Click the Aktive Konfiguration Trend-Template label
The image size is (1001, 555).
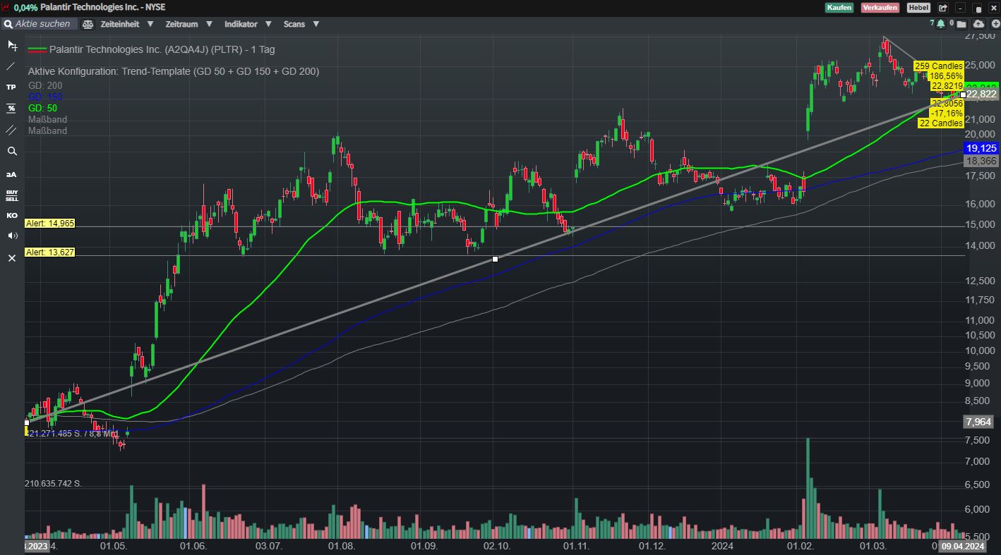pyautogui.click(x=174, y=71)
